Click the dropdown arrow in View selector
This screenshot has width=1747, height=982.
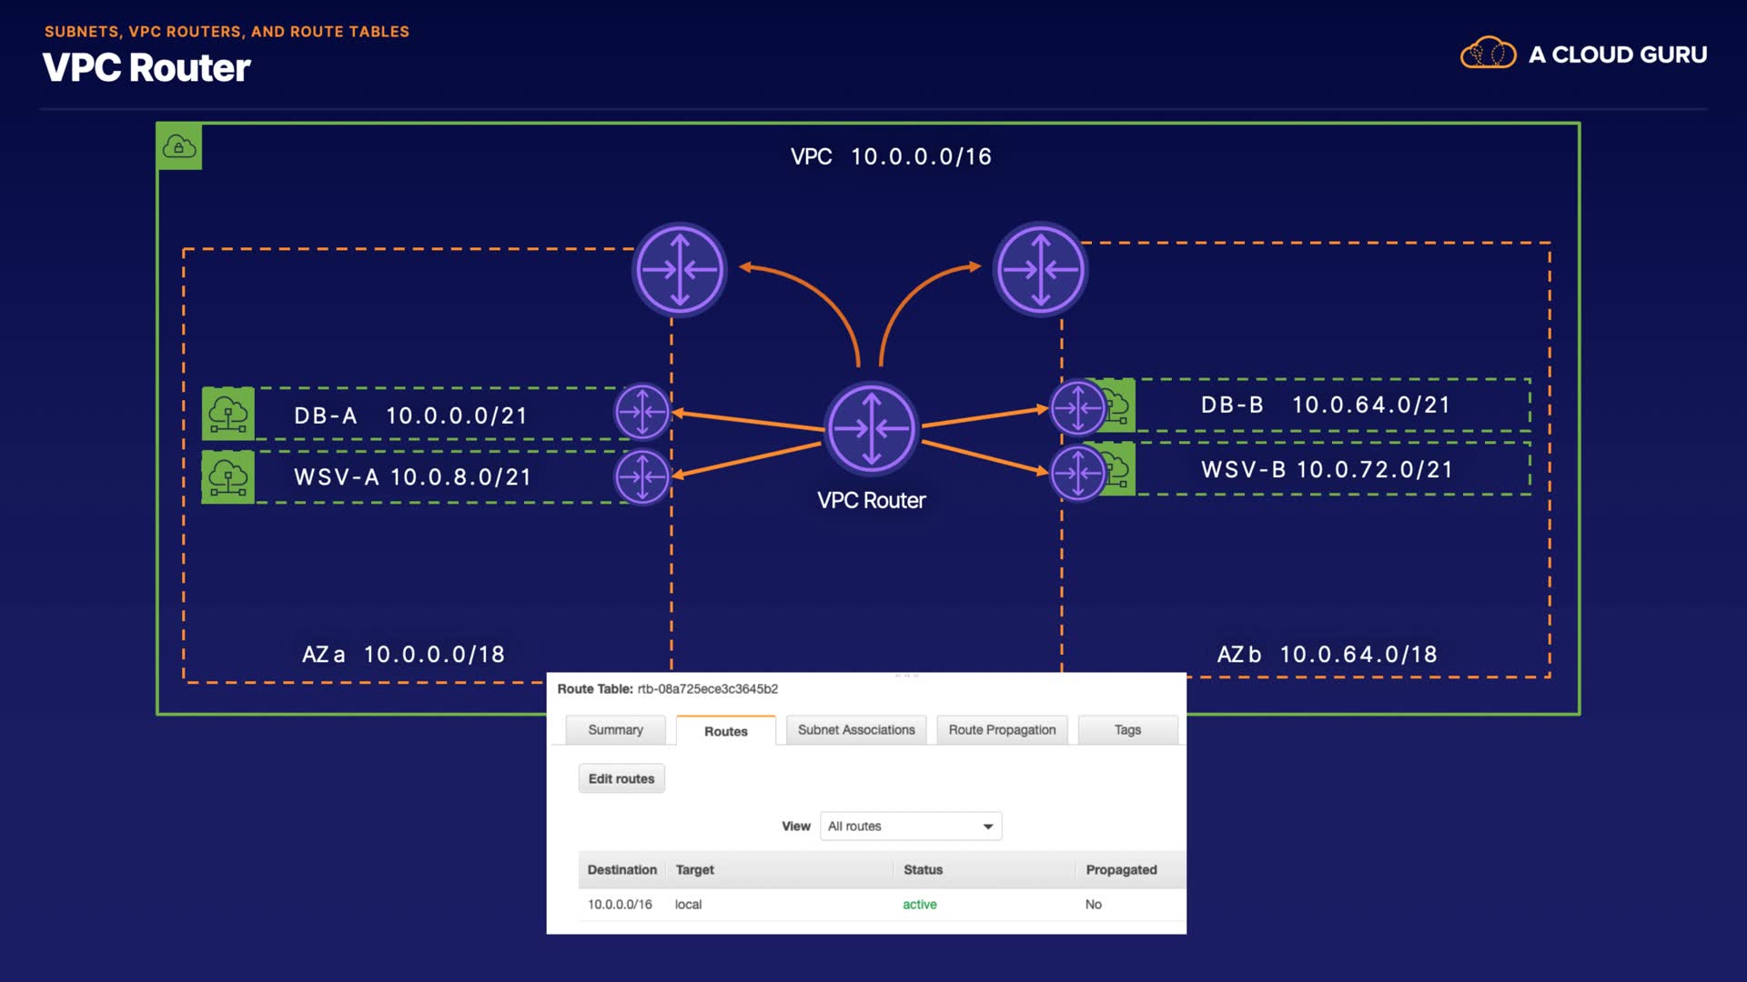(x=987, y=827)
